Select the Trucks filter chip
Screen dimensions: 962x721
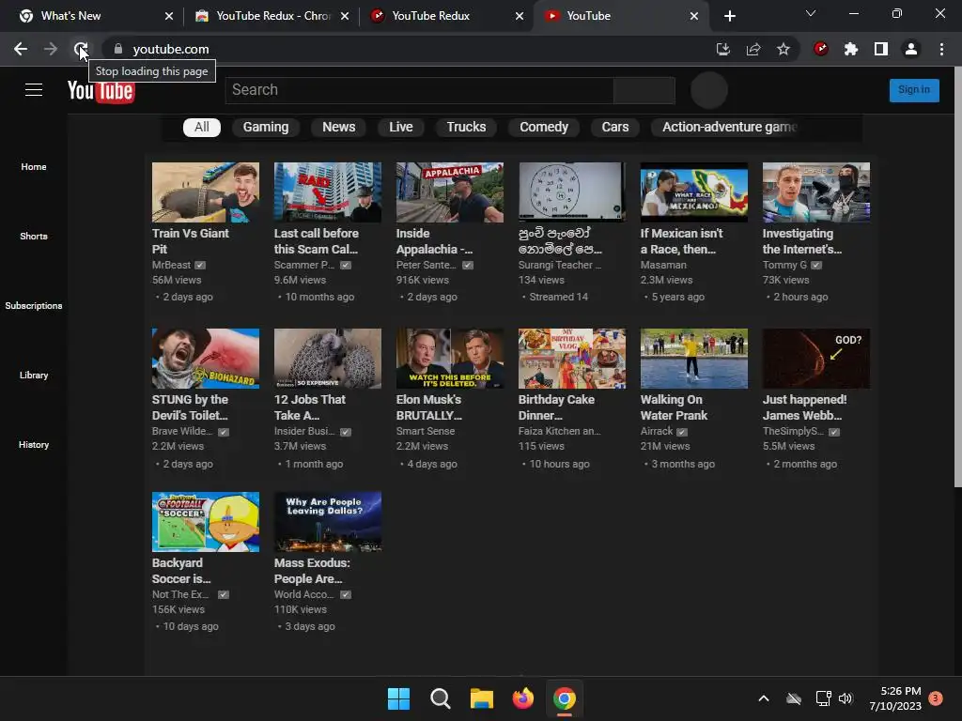466,127
